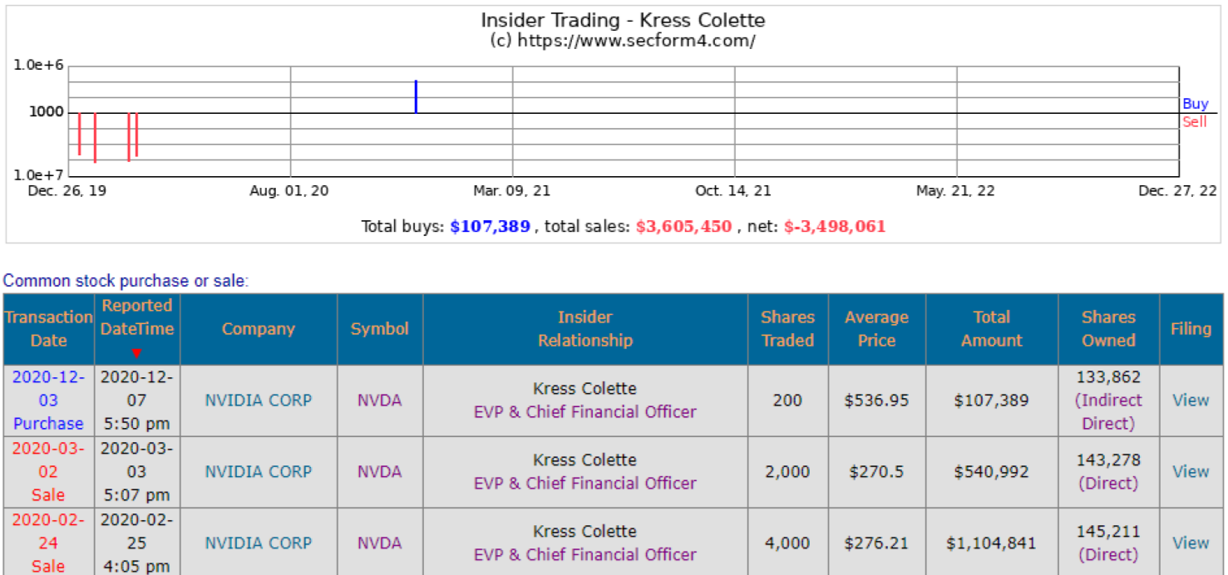Screen dimensions: 1228x575
Task: Click the Symbol column header
Action: (379, 329)
